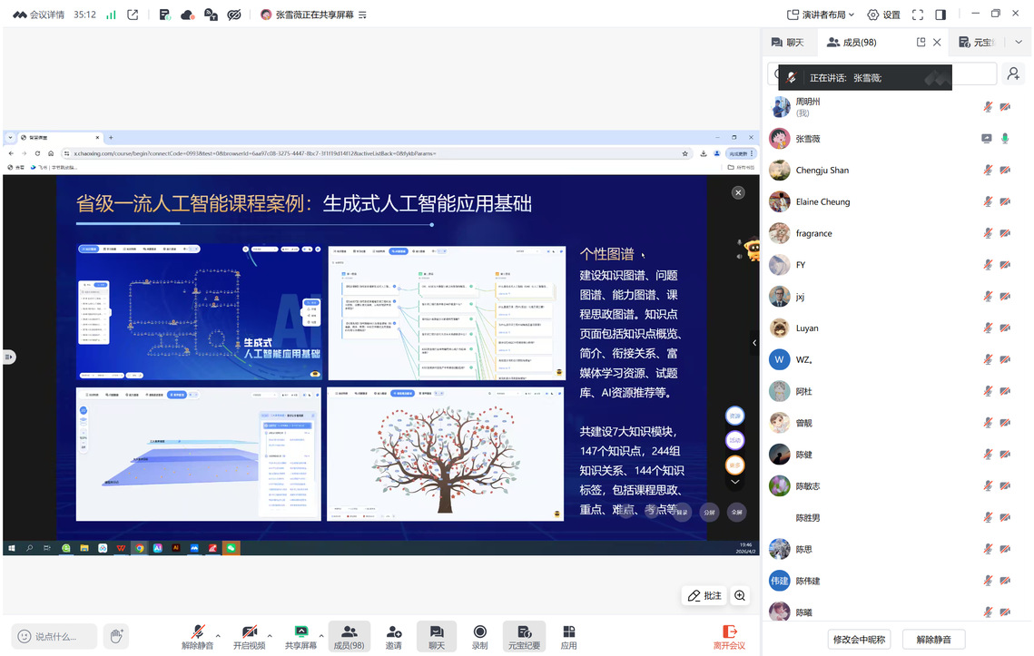Click the 修改会中昵称 button

tap(859, 639)
